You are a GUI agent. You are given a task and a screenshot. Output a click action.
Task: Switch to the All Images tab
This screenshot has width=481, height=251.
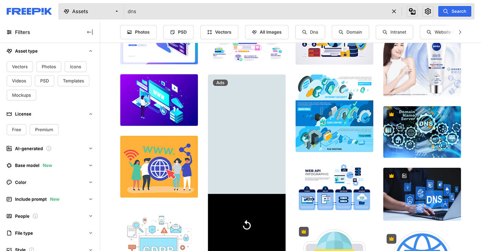pos(267,32)
